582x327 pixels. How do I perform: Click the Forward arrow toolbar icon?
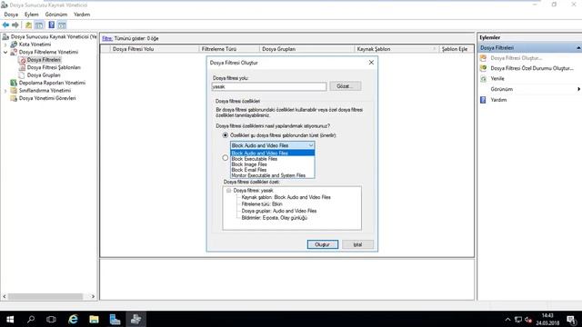(15, 25)
